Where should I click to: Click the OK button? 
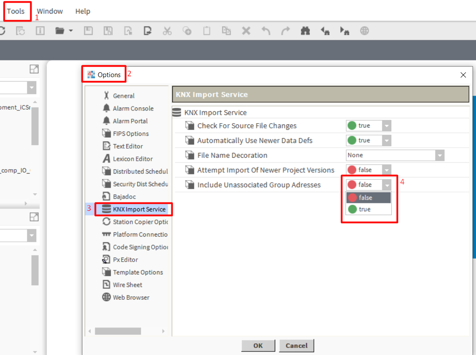tap(258, 346)
